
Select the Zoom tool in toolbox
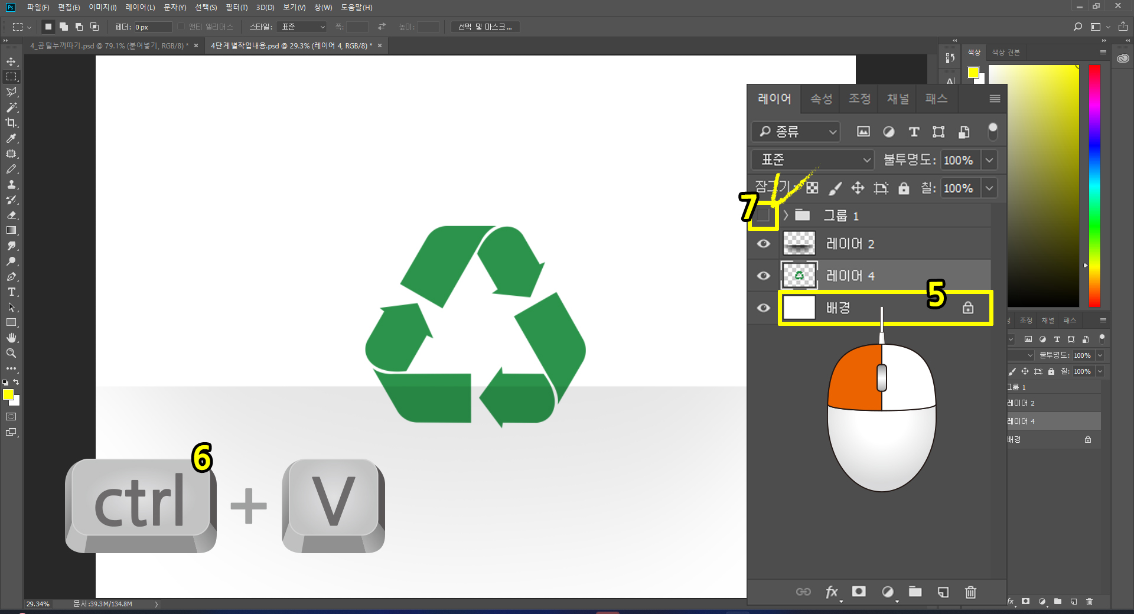pyautogui.click(x=11, y=353)
